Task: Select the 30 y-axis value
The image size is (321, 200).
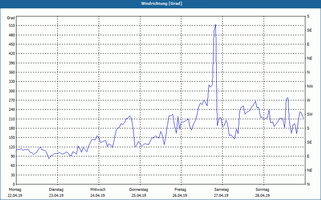Action: (12, 175)
